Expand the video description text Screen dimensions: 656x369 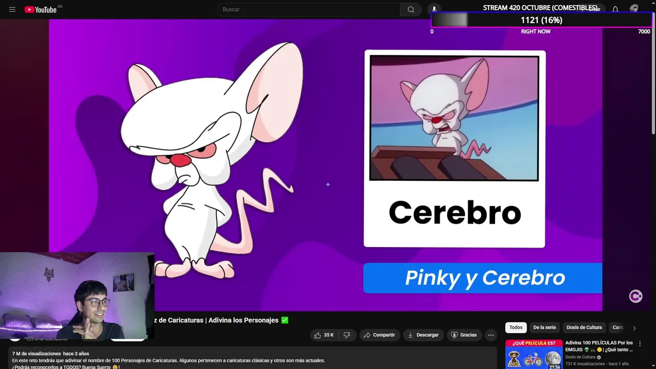tap(254, 358)
